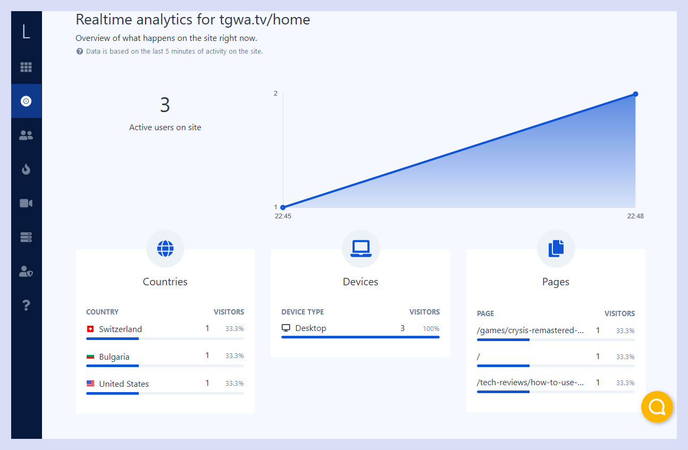This screenshot has height=450, width=688.
Task: Open the orange chat bubble button
Action: click(657, 407)
